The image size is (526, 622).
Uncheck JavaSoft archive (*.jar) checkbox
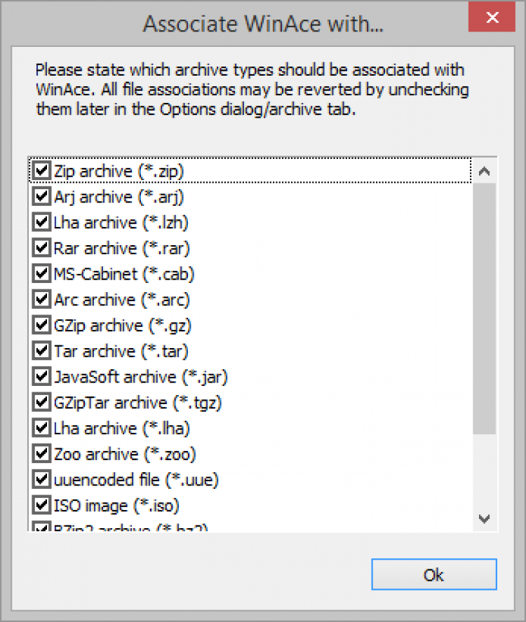point(41,377)
